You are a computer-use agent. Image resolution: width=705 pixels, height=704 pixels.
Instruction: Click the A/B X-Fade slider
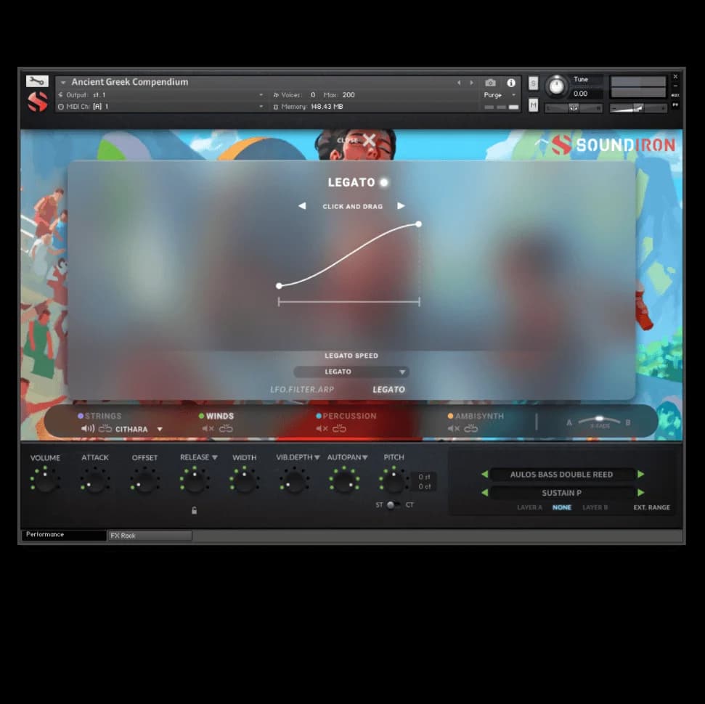pyautogui.click(x=599, y=421)
